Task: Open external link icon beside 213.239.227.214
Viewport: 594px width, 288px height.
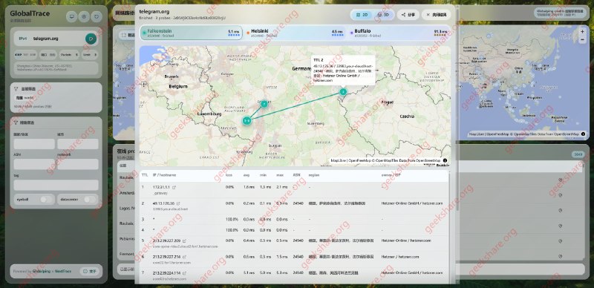Action: [x=184, y=257]
